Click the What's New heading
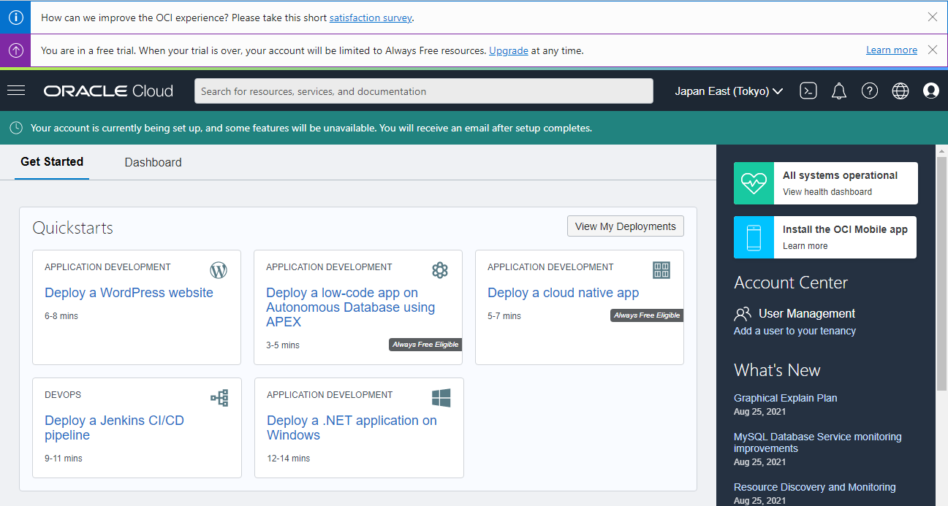Viewport: 948px width, 506px height. coord(777,370)
